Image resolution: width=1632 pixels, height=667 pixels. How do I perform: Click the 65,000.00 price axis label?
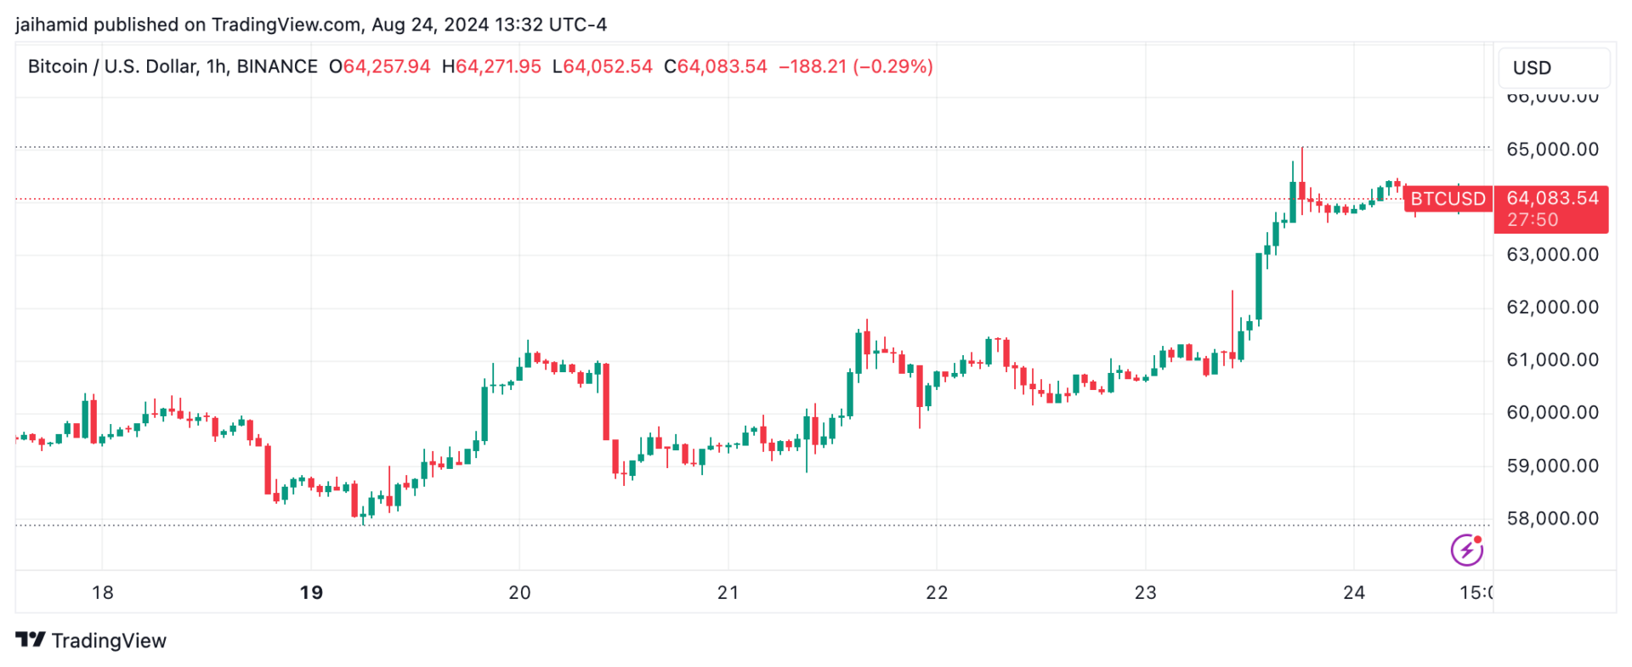click(x=1552, y=150)
